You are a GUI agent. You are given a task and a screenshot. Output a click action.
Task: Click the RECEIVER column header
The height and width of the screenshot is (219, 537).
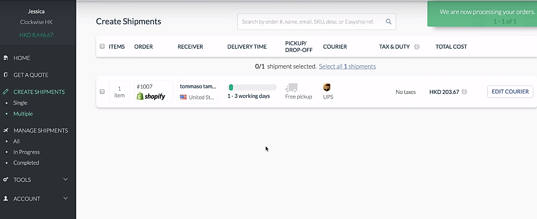tap(190, 47)
